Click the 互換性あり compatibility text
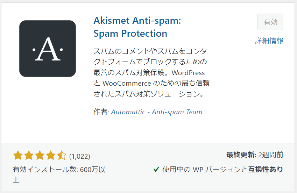Screen dimensions: 297x193 pos(266,169)
